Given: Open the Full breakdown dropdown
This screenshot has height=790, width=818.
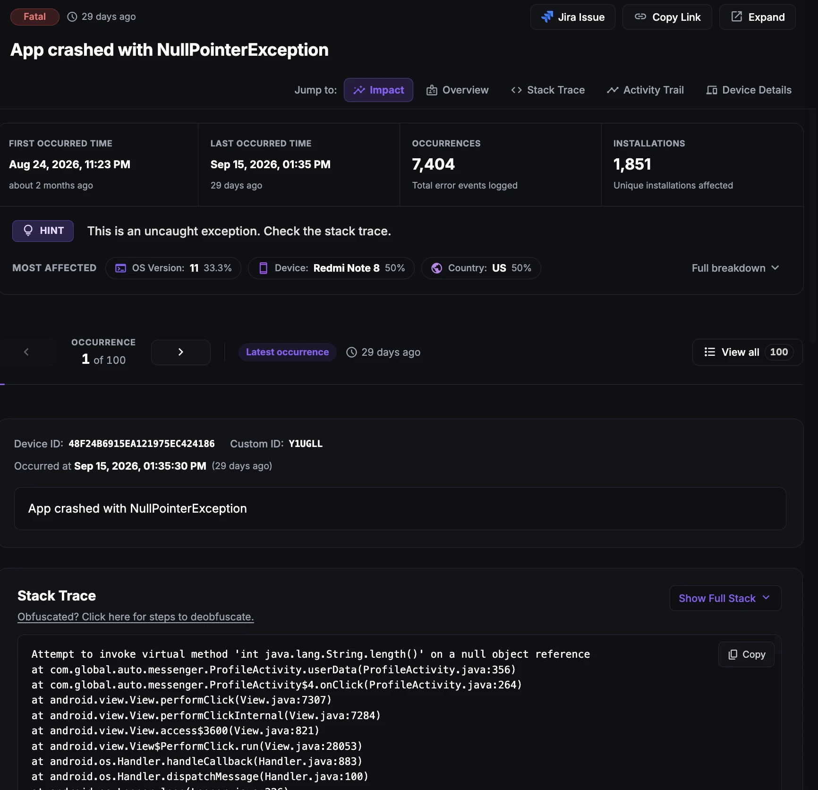Looking at the screenshot, I should (x=735, y=268).
